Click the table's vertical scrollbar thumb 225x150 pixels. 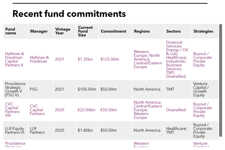(x=221, y=80)
